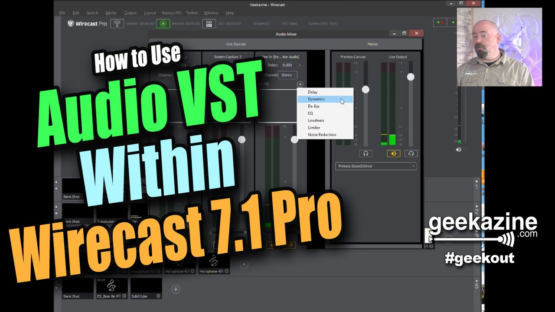Choose Loudness from the FX menu
This screenshot has width=555, height=312.
click(325, 120)
